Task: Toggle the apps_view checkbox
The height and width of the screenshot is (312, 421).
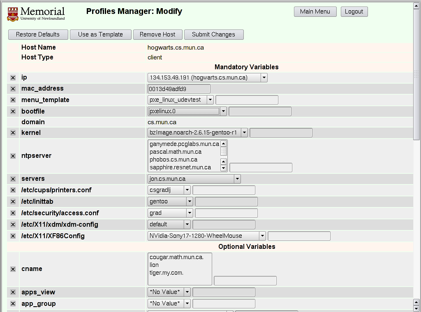Action: click(x=13, y=292)
